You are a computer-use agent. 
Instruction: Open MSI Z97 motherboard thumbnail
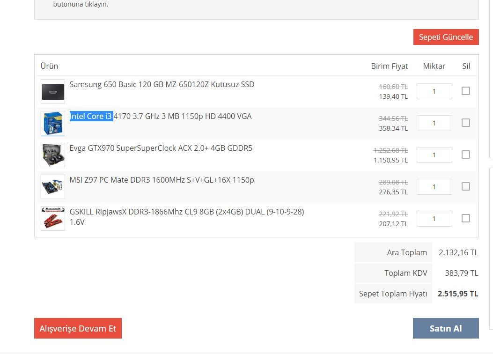coord(53,187)
